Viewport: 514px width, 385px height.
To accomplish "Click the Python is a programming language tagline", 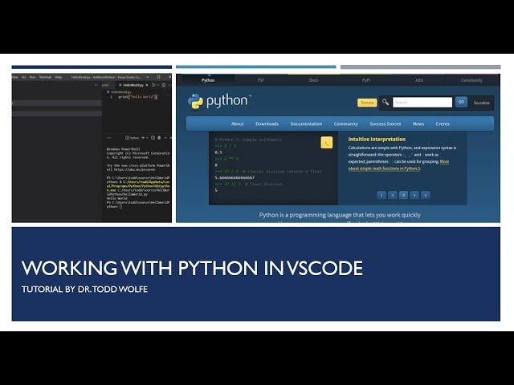I will pos(340,215).
